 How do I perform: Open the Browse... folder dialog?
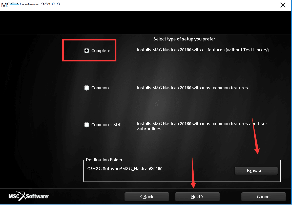[x=256, y=171]
